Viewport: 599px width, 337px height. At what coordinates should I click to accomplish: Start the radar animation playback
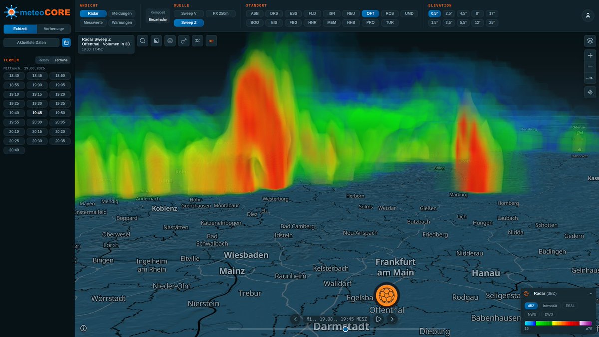379,319
